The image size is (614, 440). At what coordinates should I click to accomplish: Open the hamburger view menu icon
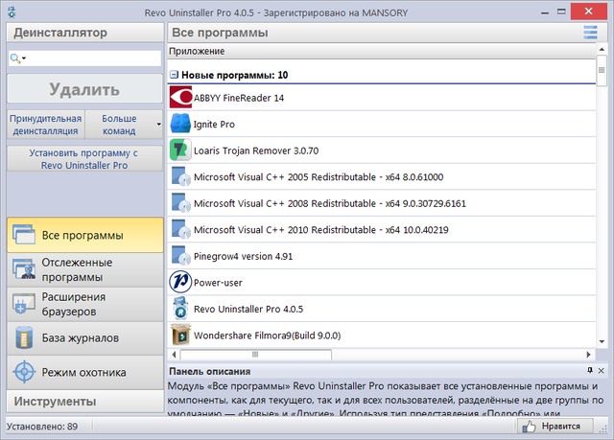click(x=590, y=33)
